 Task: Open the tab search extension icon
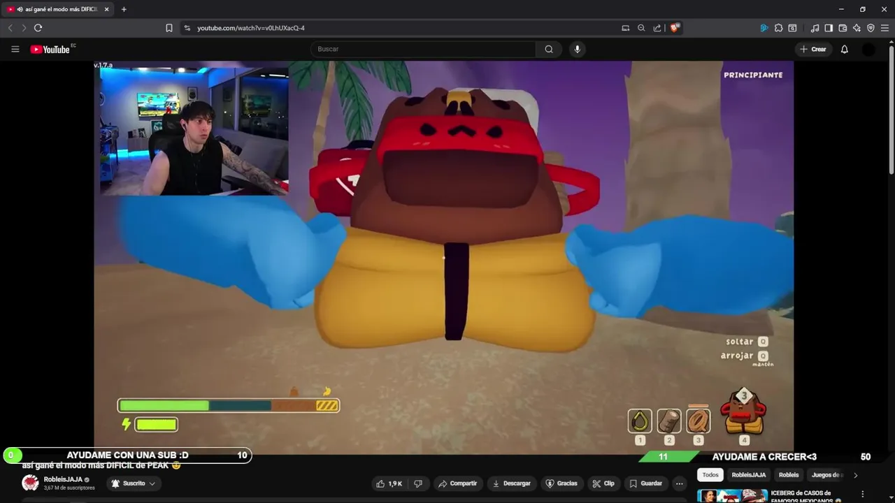(x=792, y=28)
